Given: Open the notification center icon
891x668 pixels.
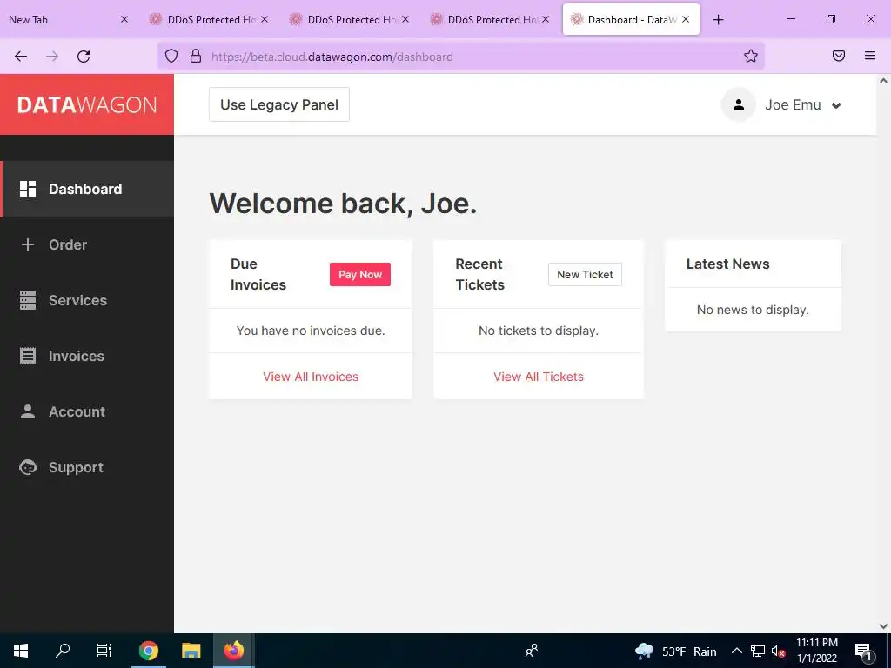Looking at the screenshot, I should click(863, 651).
